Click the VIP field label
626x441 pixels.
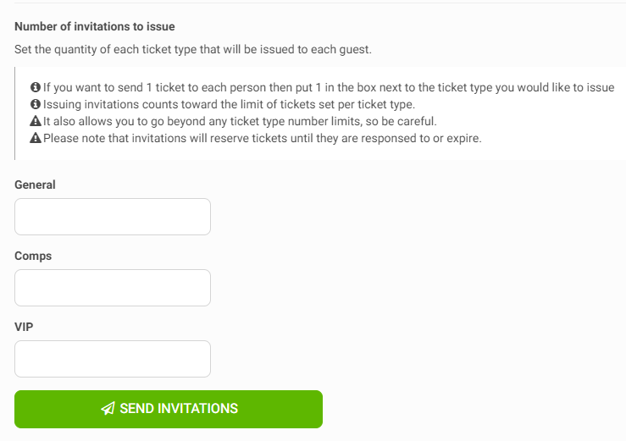[x=24, y=327]
